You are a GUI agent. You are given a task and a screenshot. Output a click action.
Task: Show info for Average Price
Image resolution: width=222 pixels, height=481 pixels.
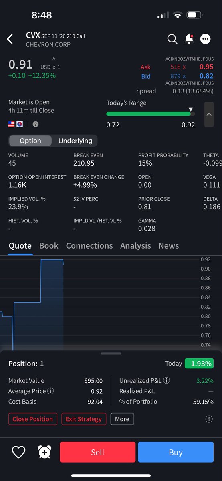point(50,391)
